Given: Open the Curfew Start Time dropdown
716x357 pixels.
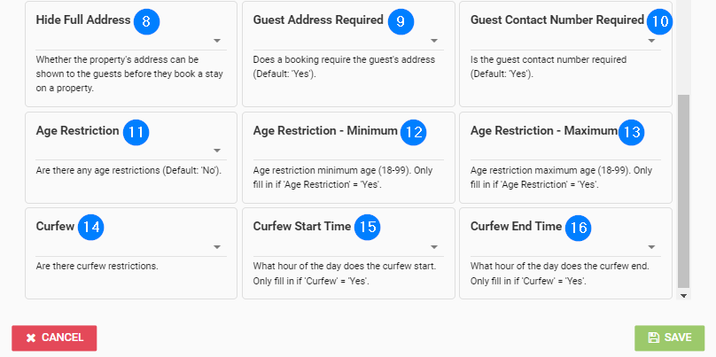Looking at the screenshot, I should click(x=348, y=247).
